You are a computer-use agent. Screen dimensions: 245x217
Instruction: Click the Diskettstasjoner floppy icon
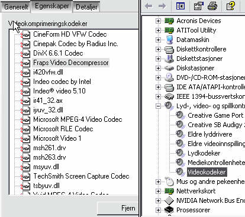(x=169, y=59)
